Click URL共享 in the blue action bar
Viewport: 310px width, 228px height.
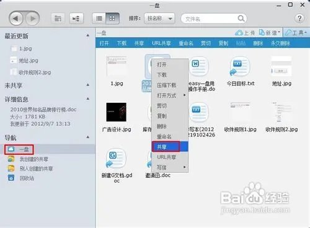[161, 43]
